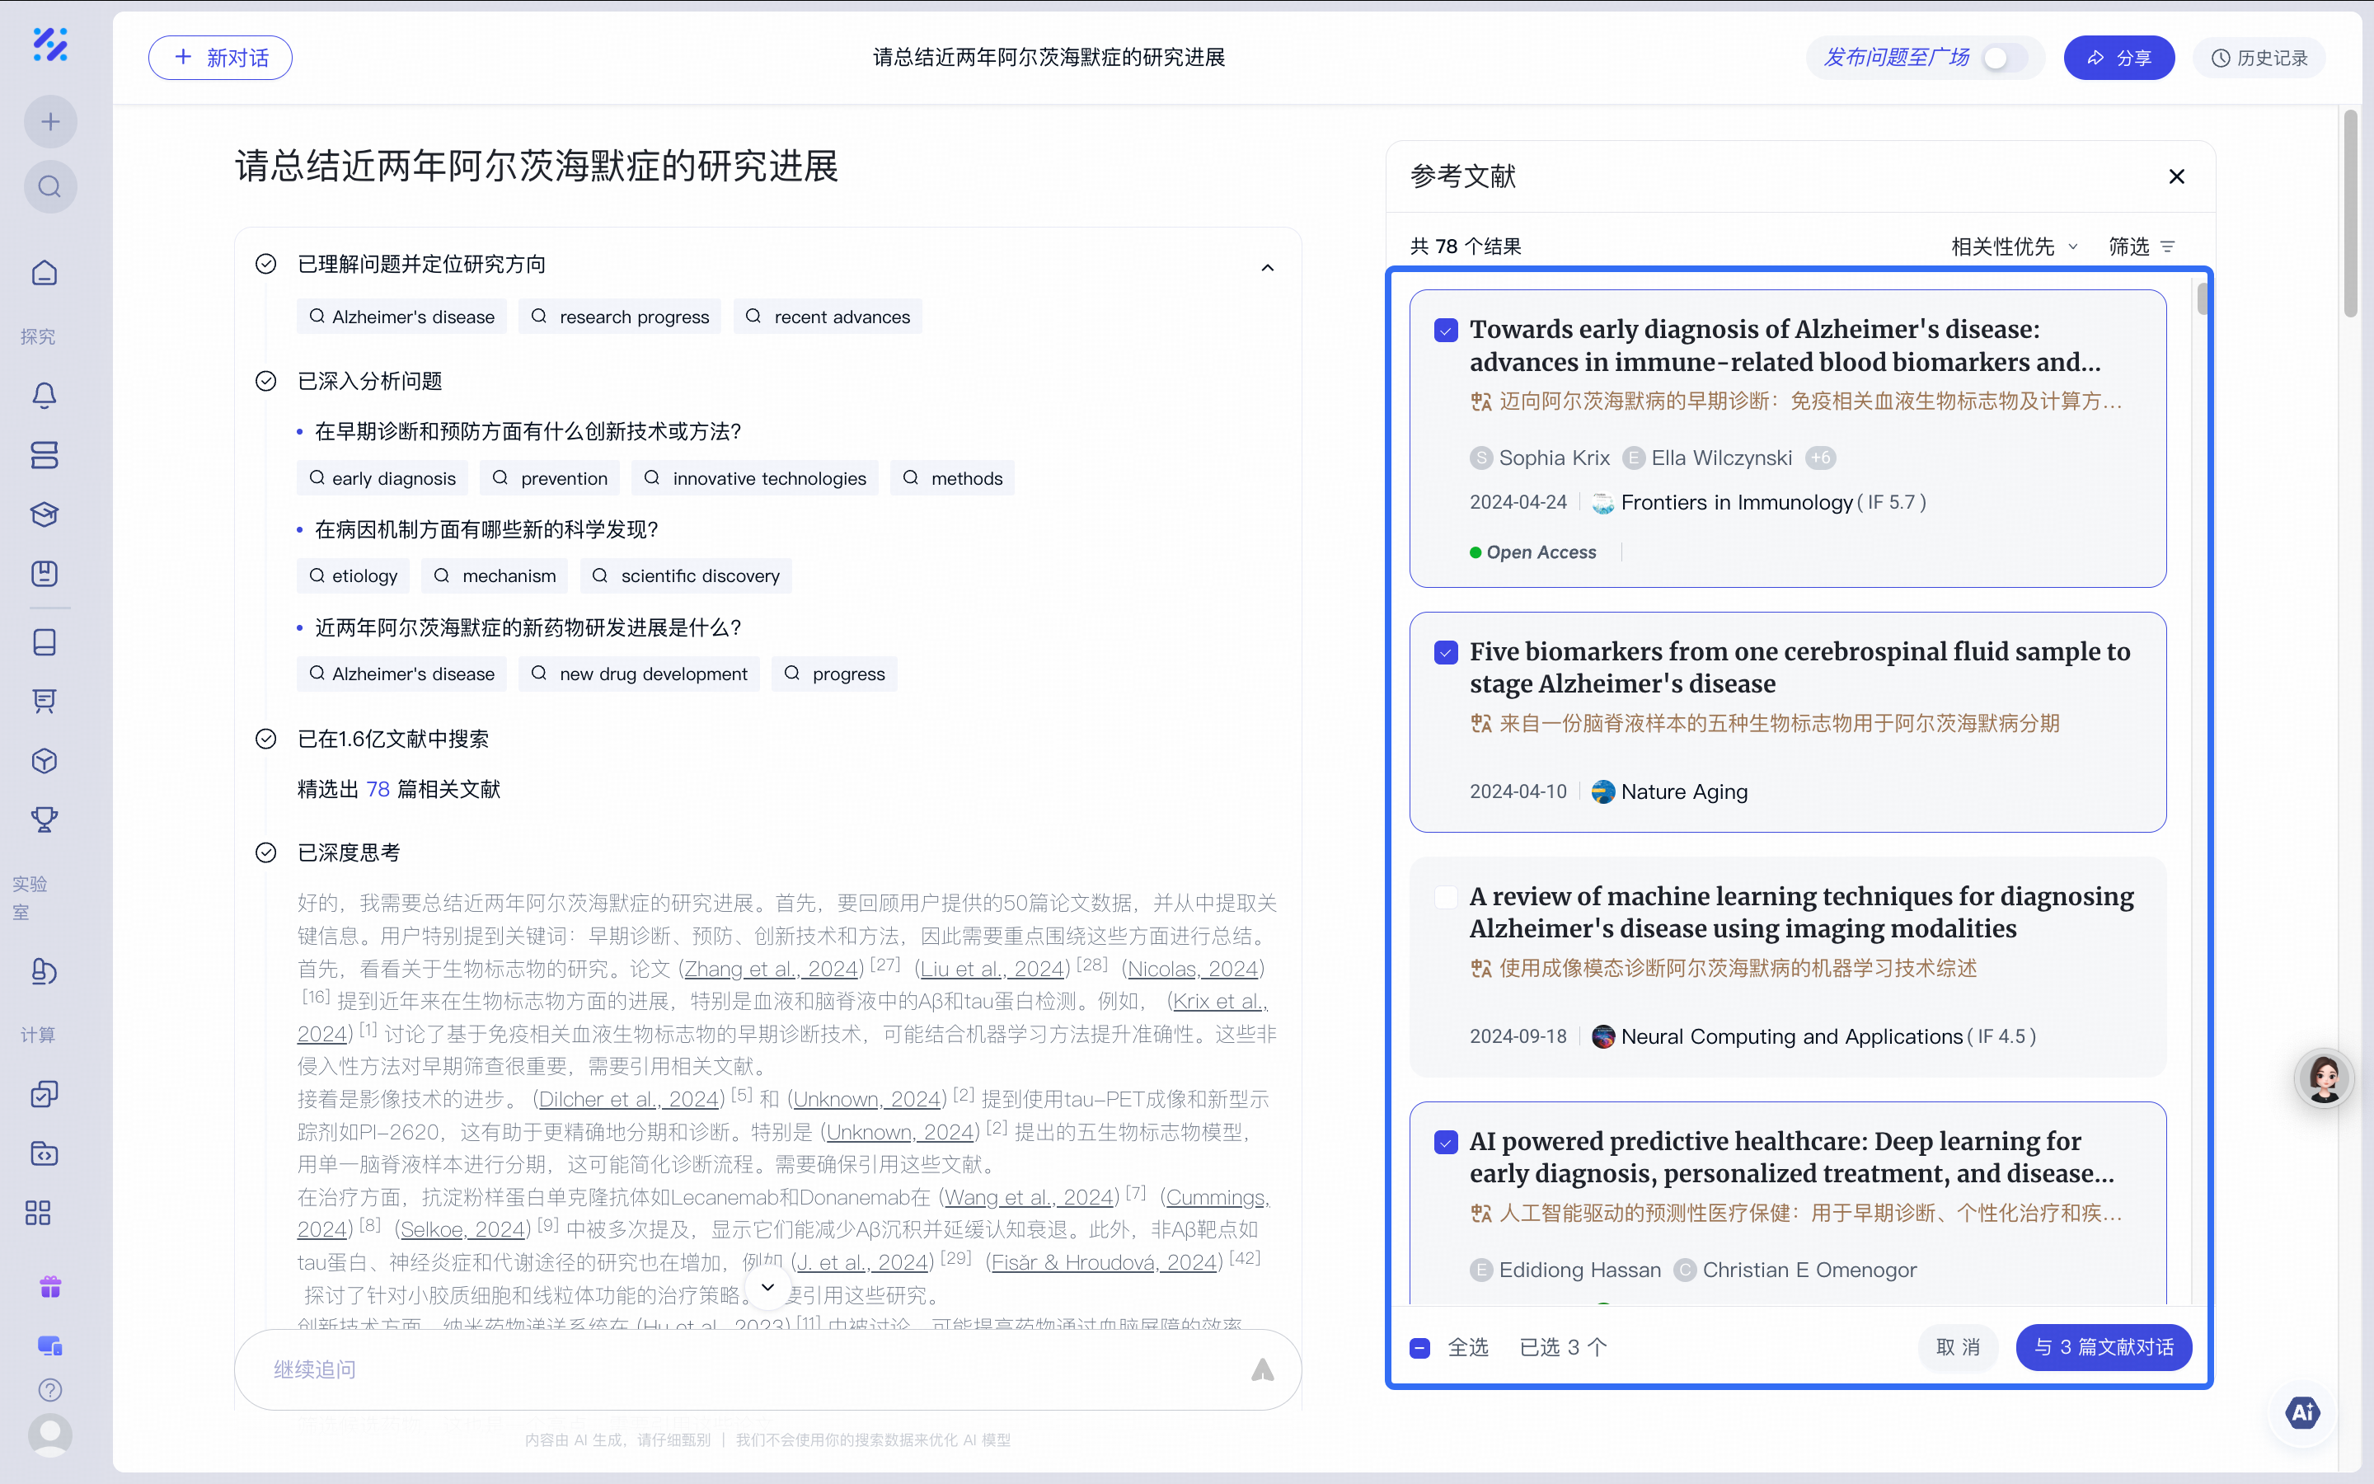
Task: Click the send arrow in the follow-up box
Action: tap(1263, 1370)
